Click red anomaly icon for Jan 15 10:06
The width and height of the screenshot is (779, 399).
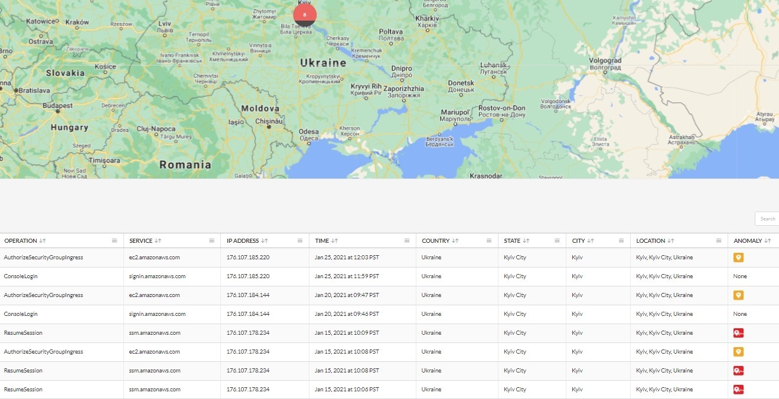pyautogui.click(x=738, y=390)
